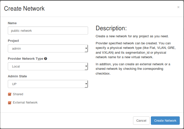Click the paragraph starting 'Provider specified network'

pos(135,50)
